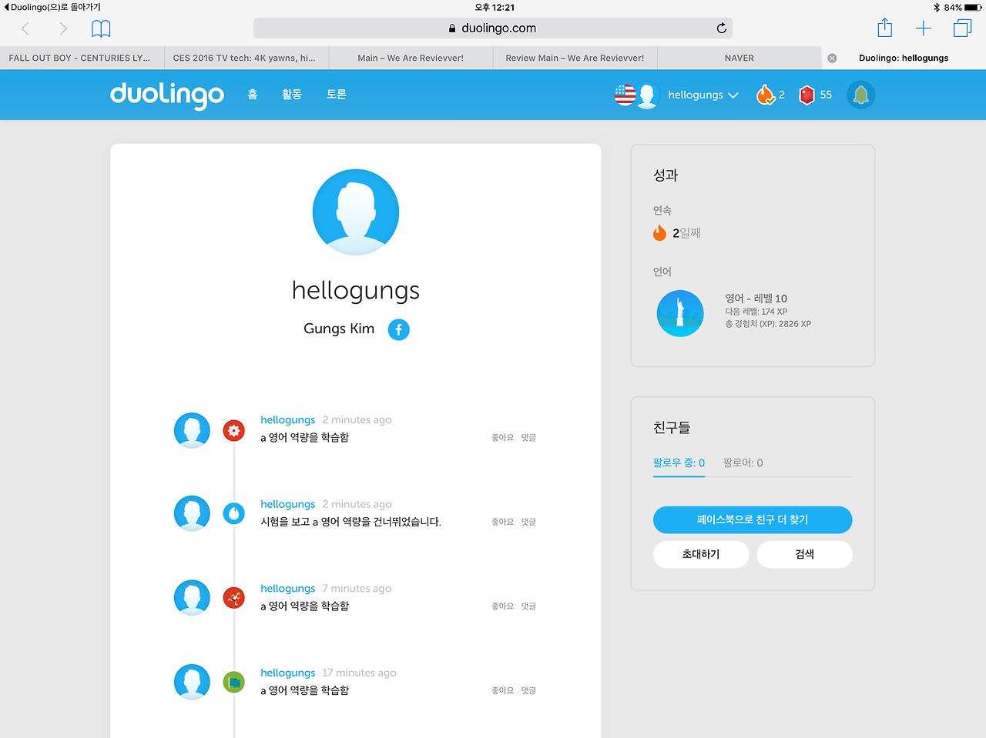The image size is (986, 738).
Task: Click 좋아요 on the 7 minutes ago post
Action: (502, 606)
